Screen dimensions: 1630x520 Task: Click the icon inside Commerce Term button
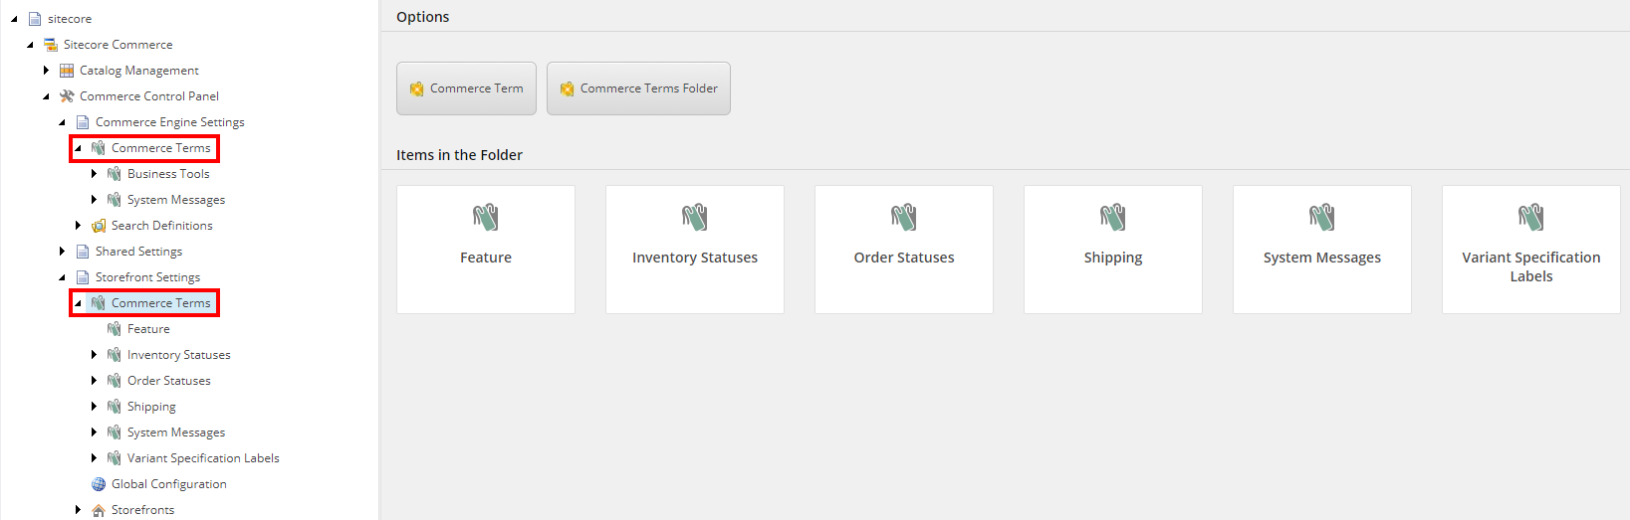[417, 88]
